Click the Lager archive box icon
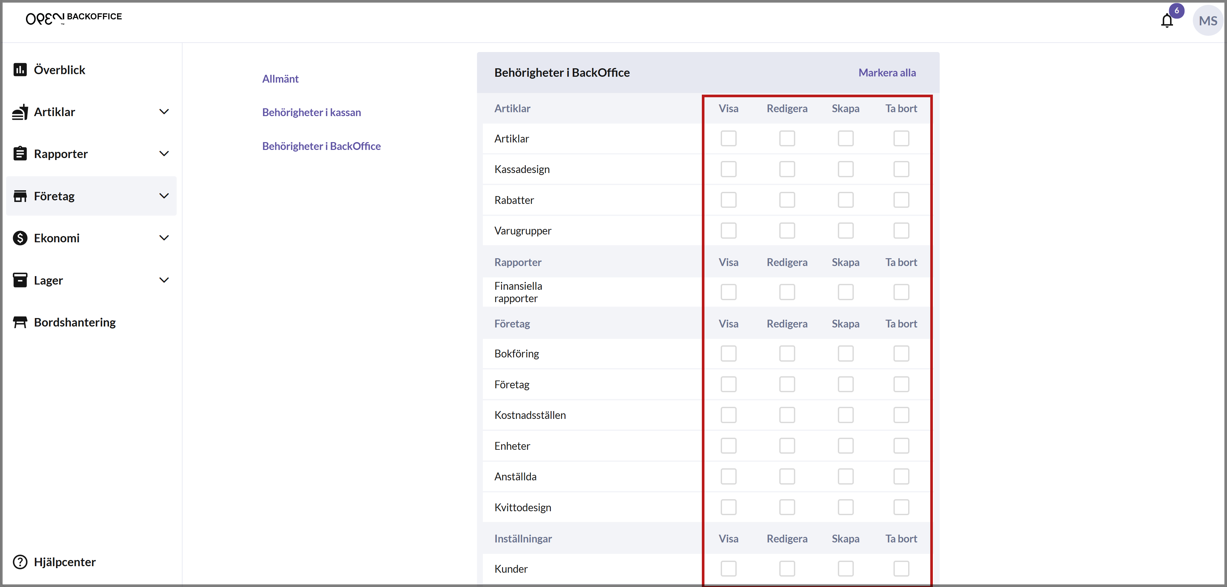Viewport: 1227px width, 587px height. coord(20,280)
